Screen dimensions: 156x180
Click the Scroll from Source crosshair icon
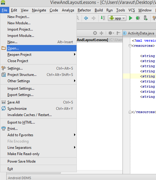tap(95, 33)
